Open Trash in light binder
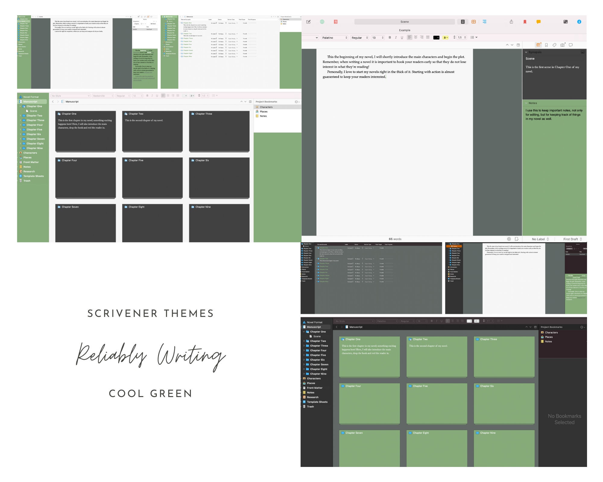Image resolution: width=603 pixels, height=482 pixels. (27, 181)
